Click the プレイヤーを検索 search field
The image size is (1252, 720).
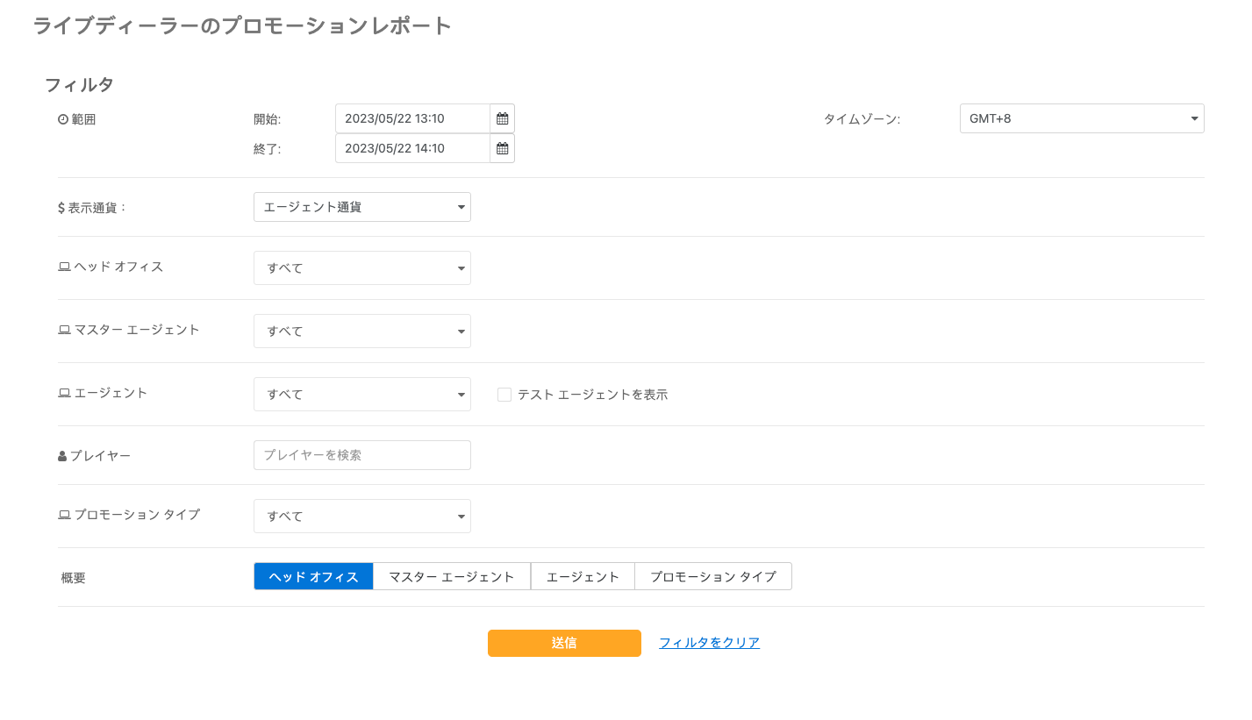pyautogui.click(x=361, y=454)
